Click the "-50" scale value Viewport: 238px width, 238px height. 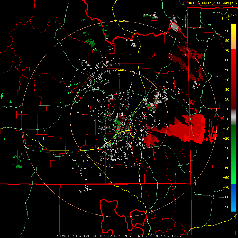(226, 168)
